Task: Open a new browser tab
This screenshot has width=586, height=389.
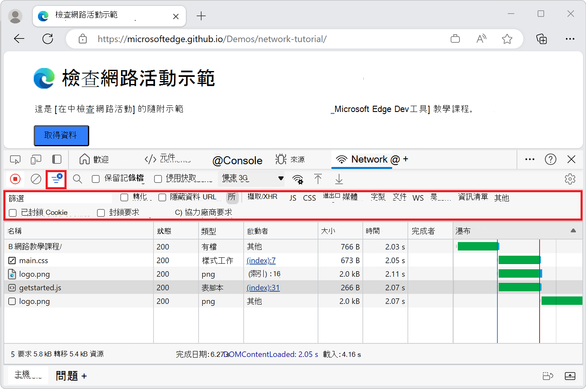Action: coord(201,16)
